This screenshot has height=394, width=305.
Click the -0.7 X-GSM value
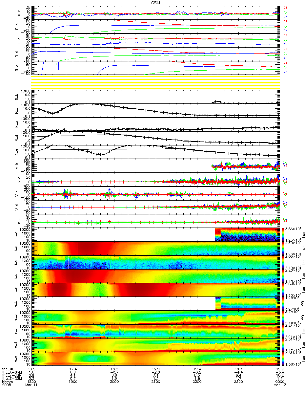tap(114, 373)
